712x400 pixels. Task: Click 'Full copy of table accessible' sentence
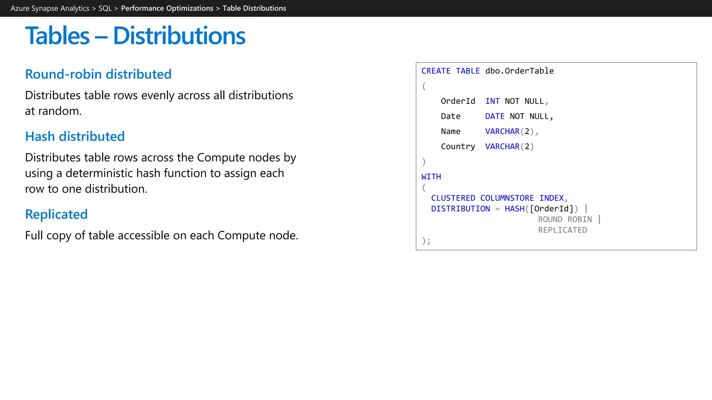coord(162,235)
